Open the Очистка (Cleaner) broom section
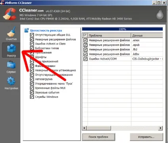Screen dimensions: 168x143 [x=11, y=34]
